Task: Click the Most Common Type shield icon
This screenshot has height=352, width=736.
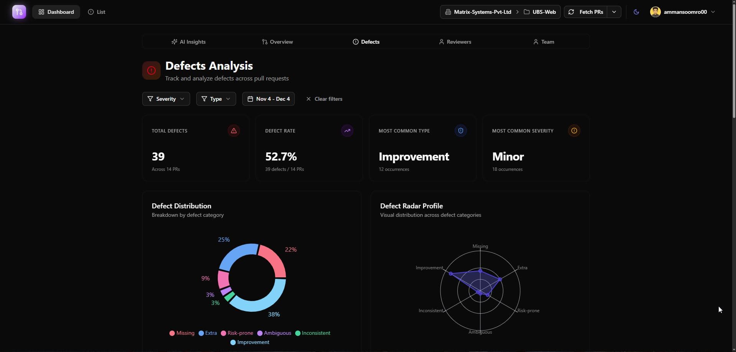Action: 461,131
